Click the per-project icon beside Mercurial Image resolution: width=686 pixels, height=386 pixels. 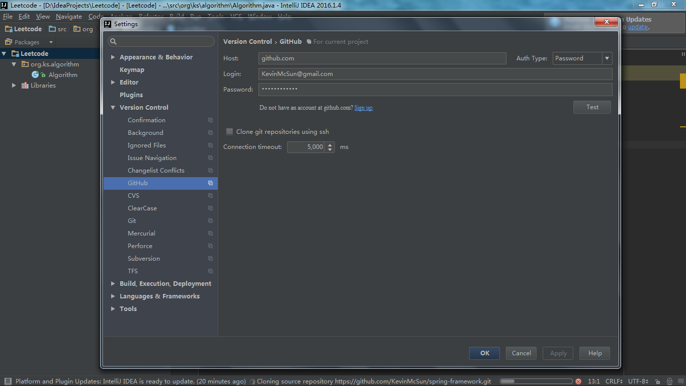[x=211, y=234]
